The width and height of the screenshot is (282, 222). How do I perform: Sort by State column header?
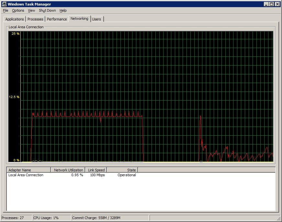(x=122, y=170)
